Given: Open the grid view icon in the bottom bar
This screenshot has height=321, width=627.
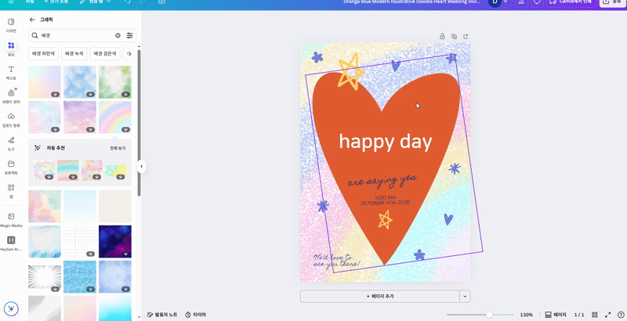Looking at the screenshot, I should 595,315.
